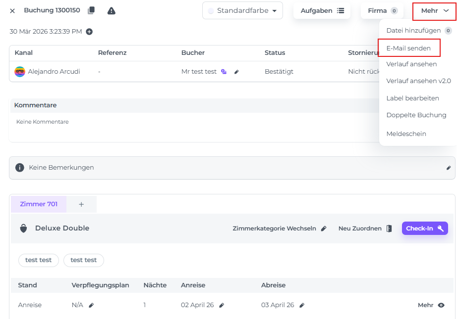This screenshot has height=319, width=457.
Task: Click the plus icon beside booking date
Action: pyautogui.click(x=89, y=32)
